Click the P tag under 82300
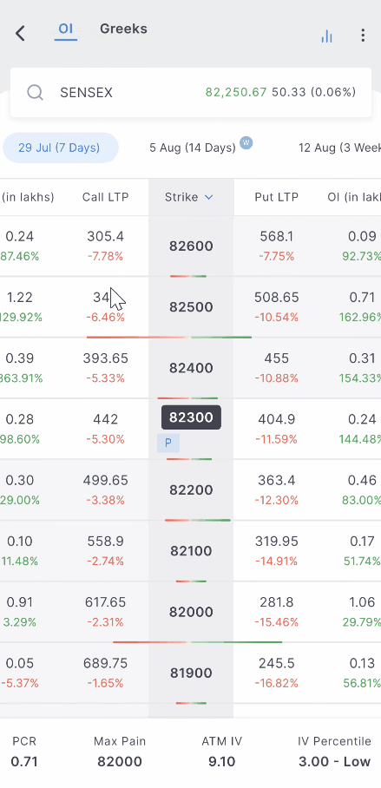Screen dimensions: 381x788 click(x=168, y=443)
